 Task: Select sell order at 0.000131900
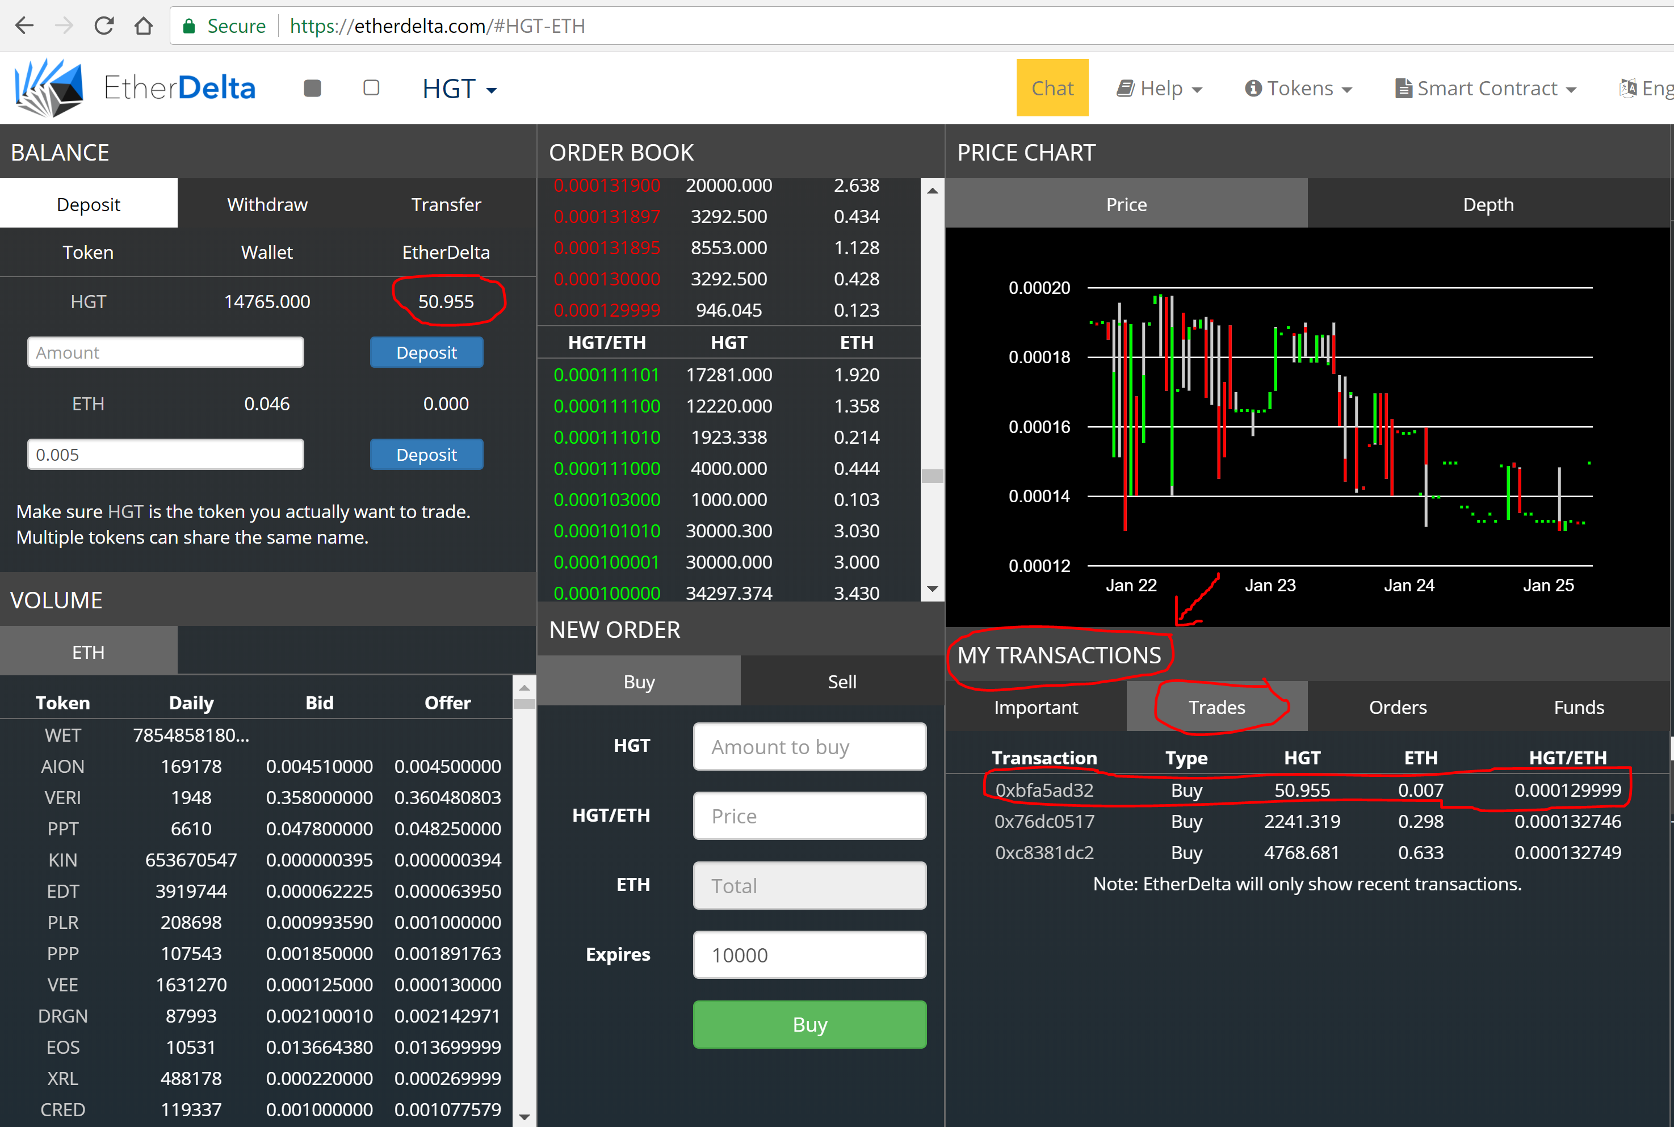click(728, 186)
